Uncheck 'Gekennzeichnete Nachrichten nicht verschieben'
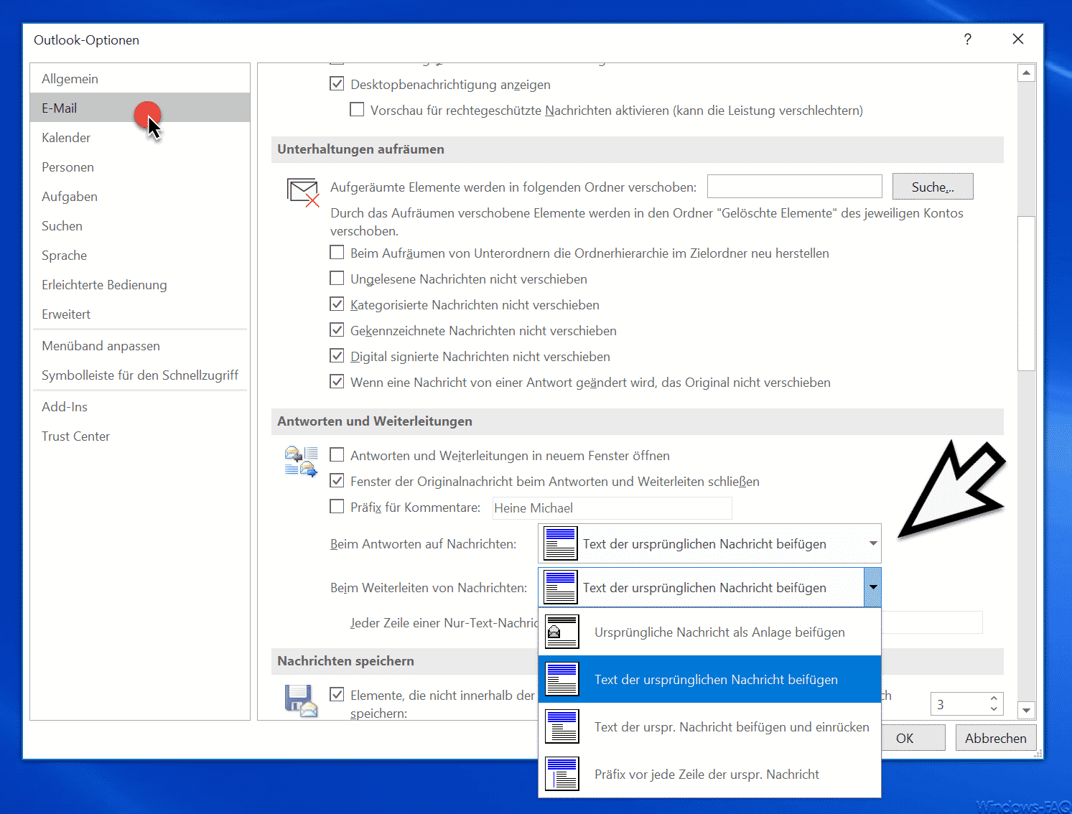The height and width of the screenshot is (814, 1072). (x=337, y=330)
